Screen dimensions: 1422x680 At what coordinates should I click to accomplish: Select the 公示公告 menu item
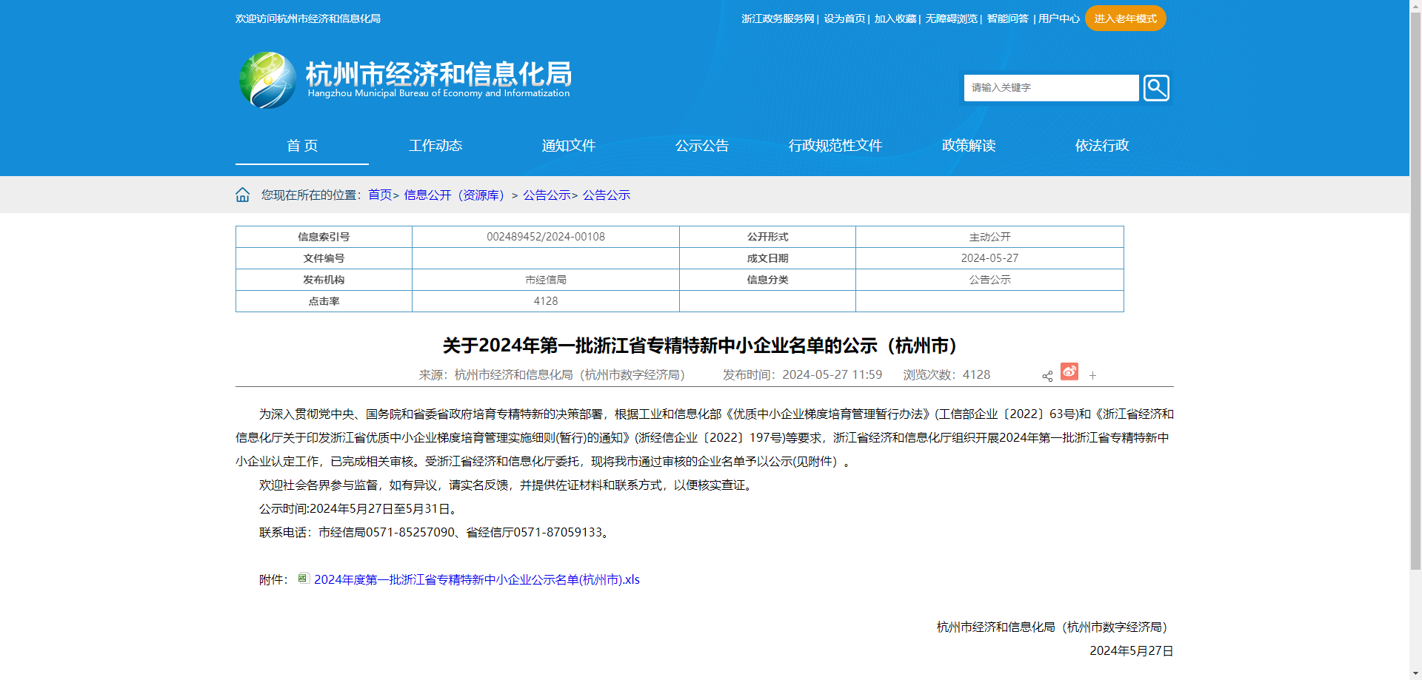click(702, 146)
